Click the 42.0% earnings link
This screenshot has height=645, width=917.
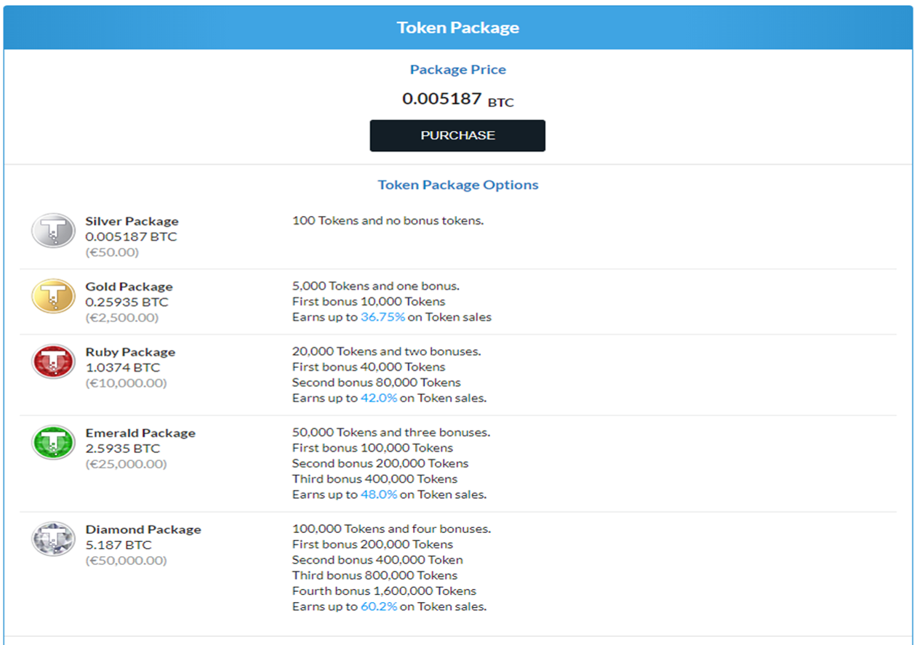click(379, 398)
